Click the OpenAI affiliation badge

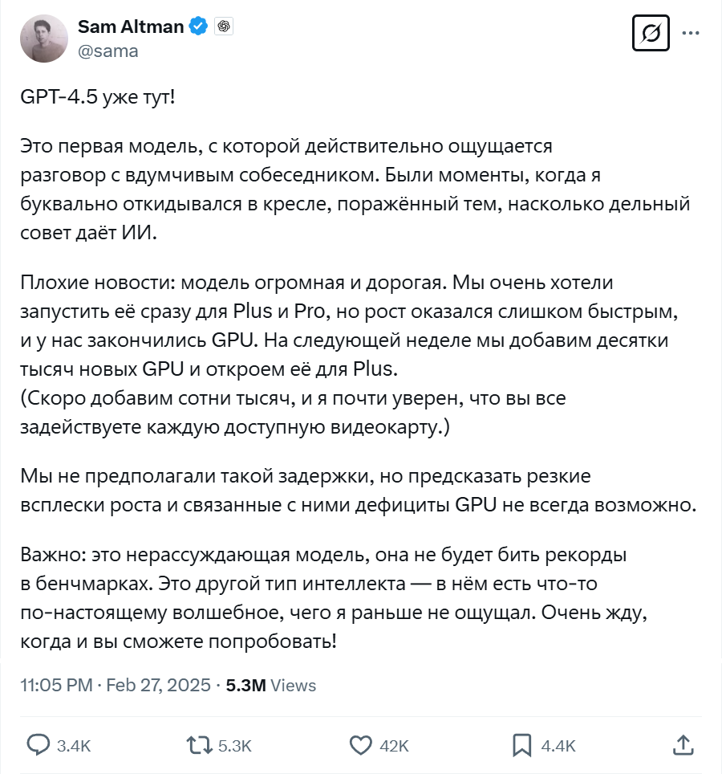pos(224,26)
